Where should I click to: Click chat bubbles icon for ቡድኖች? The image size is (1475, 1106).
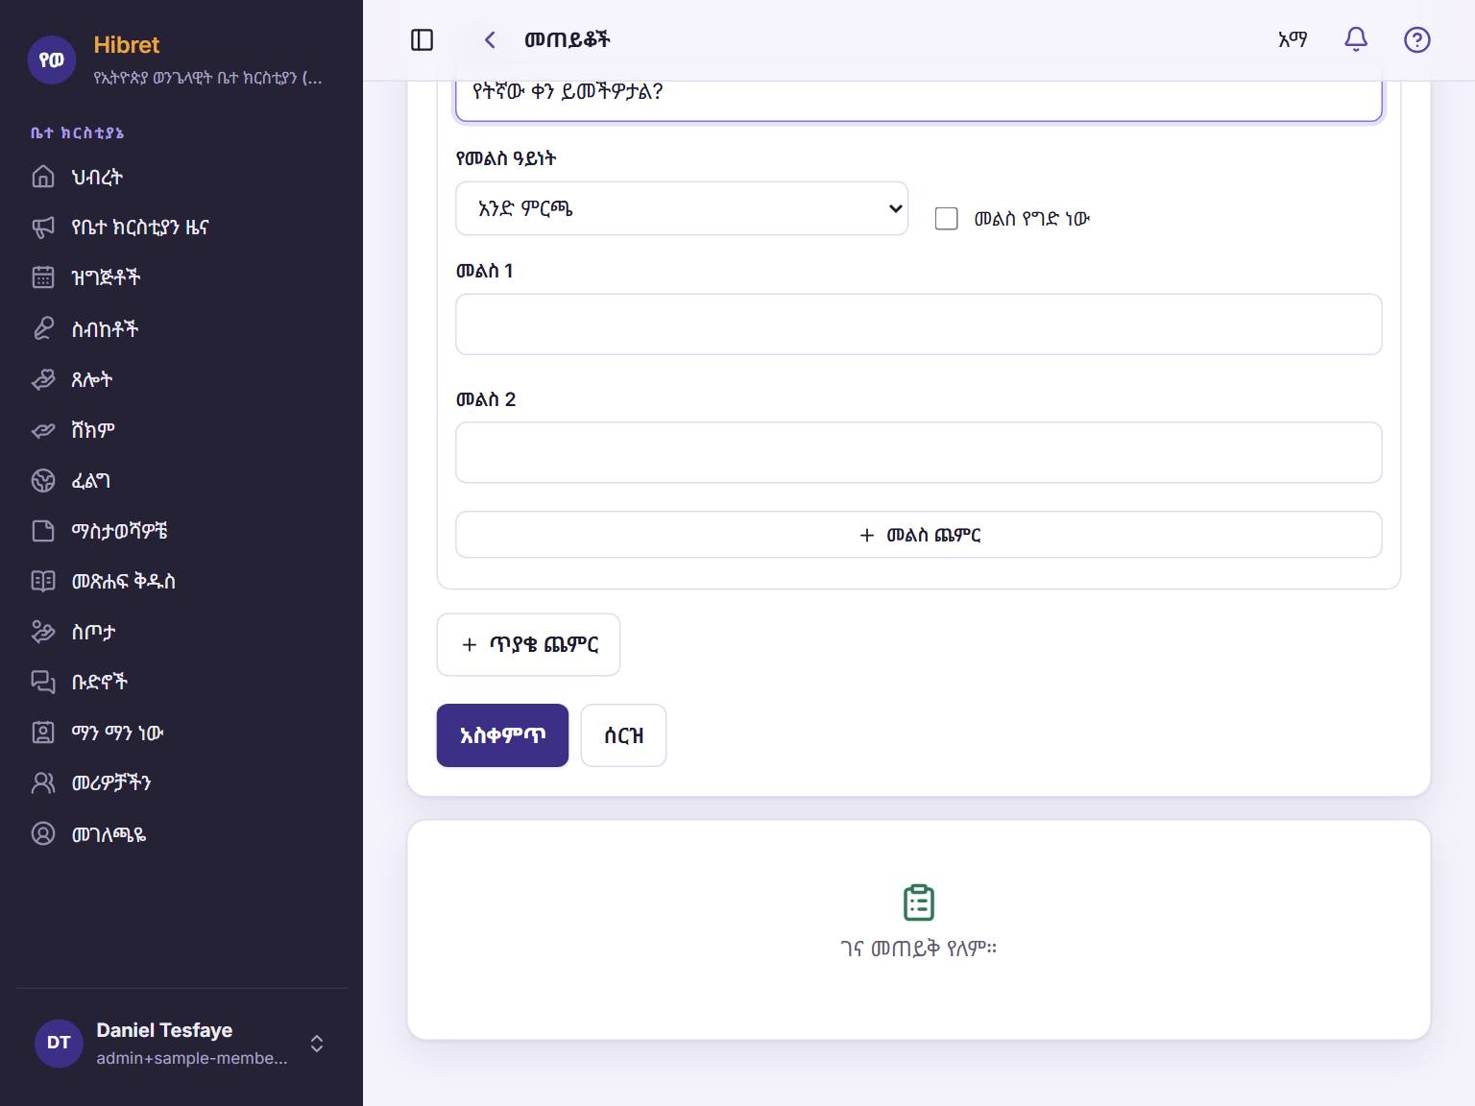click(x=43, y=682)
